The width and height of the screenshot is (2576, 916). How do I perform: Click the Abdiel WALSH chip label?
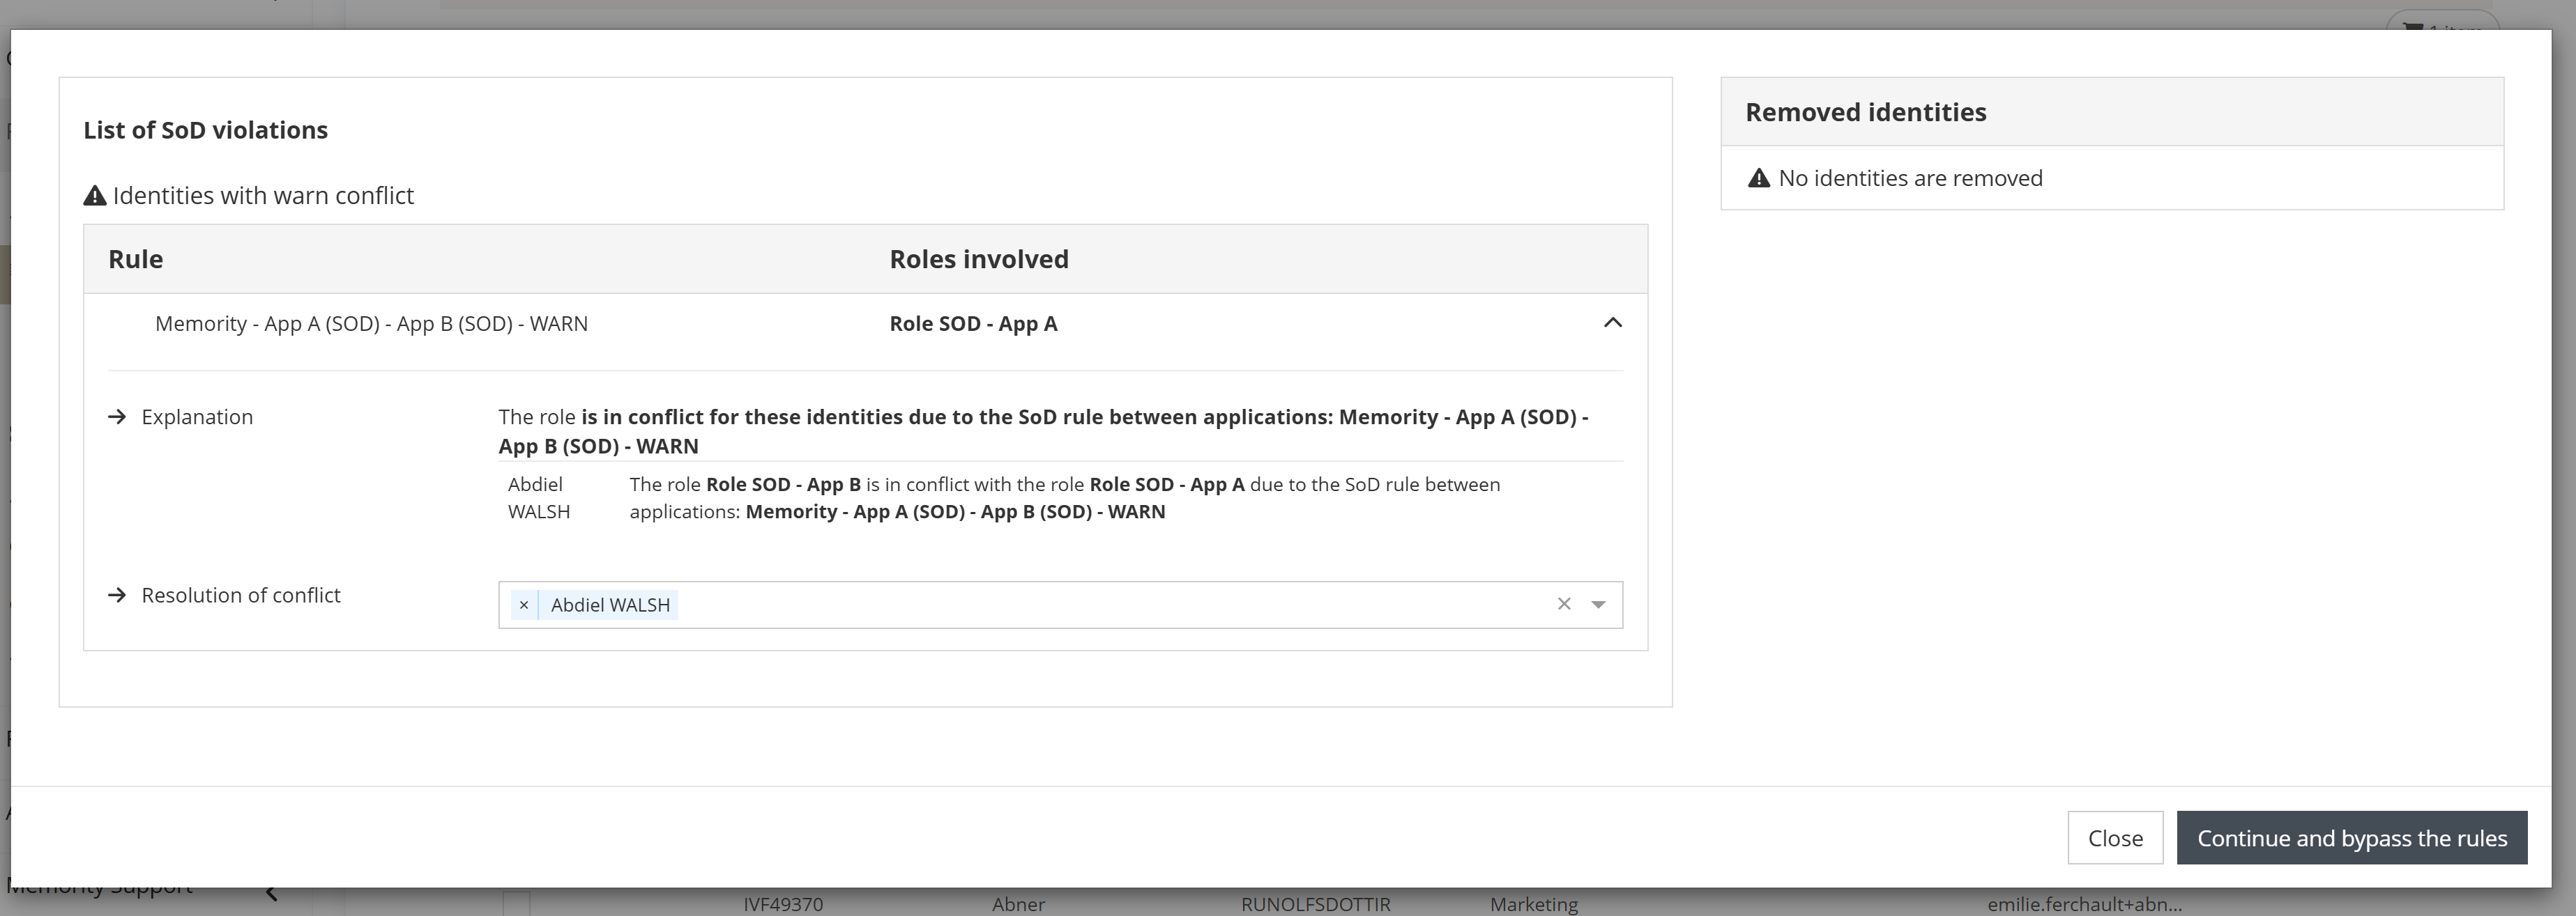(609, 605)
